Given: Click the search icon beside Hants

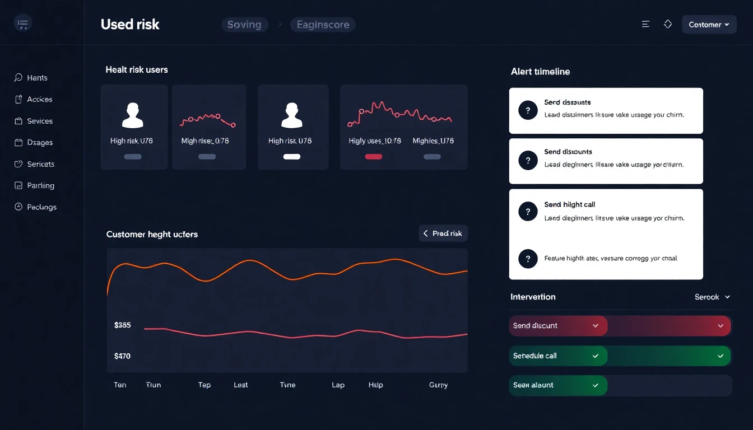Looking at the screenshot, I should pos(18,78).
